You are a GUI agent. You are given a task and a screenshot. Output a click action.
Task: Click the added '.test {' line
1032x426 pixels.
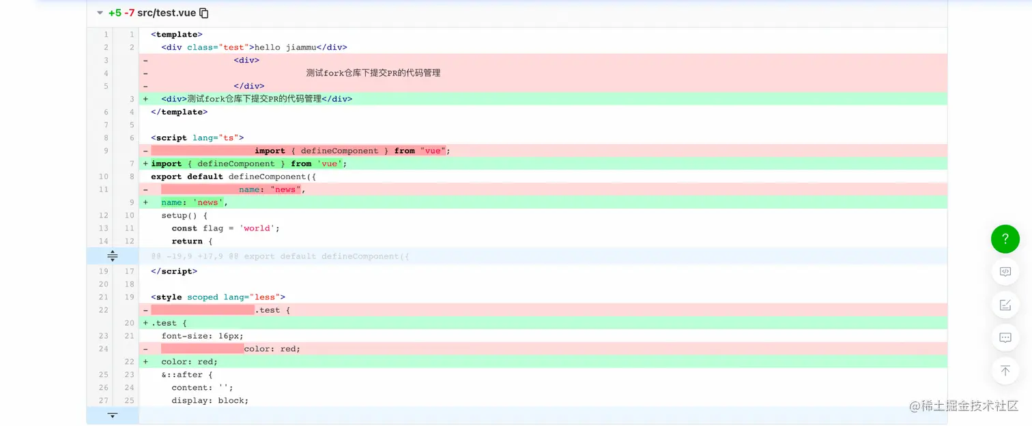(x=543, y=323)
